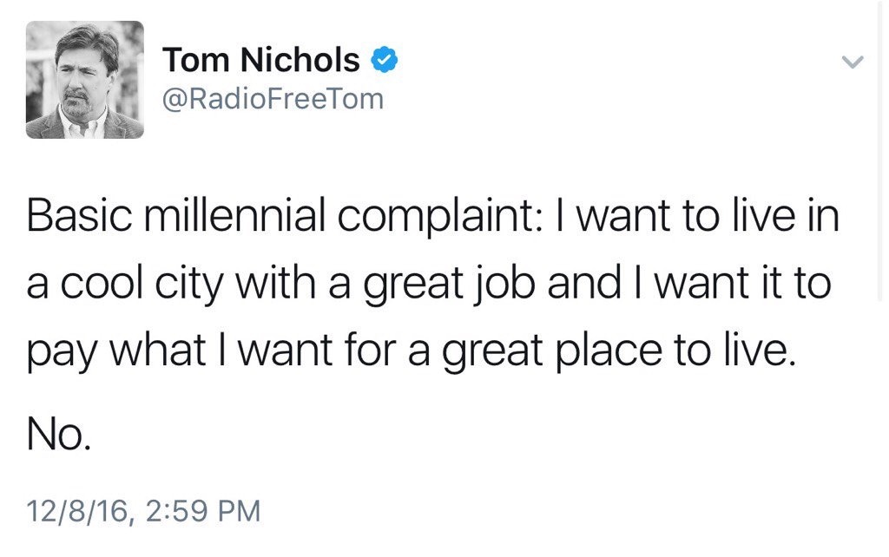The image size is (889, 557).
Task: Click the tweet timestamp 12/8/16, 2:59 PM
Action: (x=143, y=510)
